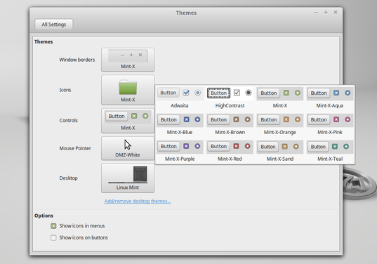
Task: Disable Show icons in menus
Action: point(53,226)
